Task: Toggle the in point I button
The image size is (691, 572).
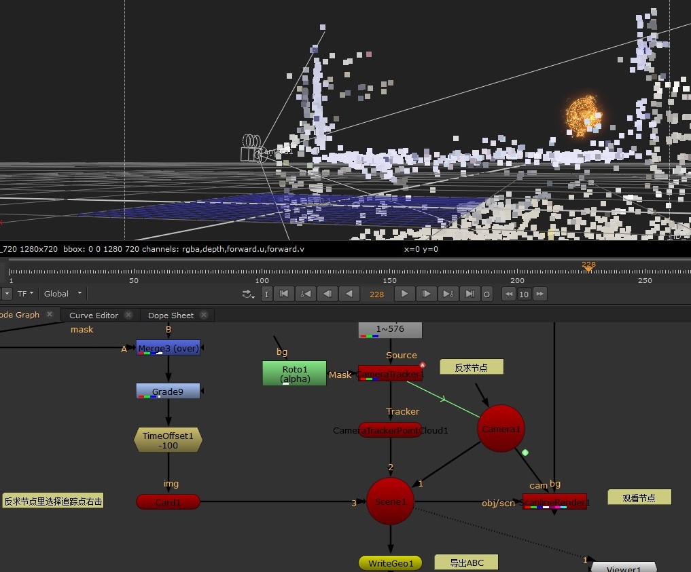Action: click(x=266, y=294)
